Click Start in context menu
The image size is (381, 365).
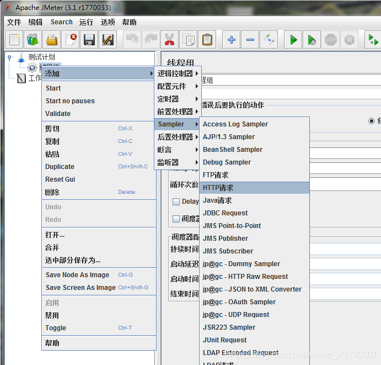tap(99, 88)
